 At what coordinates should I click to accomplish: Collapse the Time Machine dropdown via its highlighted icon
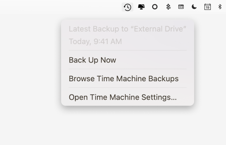(x=127, y=7)
